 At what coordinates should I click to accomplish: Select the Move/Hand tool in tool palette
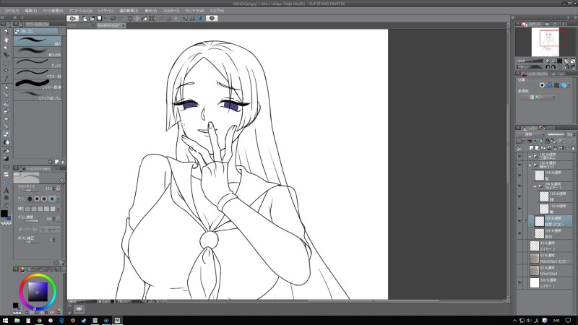(x=7, y=40)
